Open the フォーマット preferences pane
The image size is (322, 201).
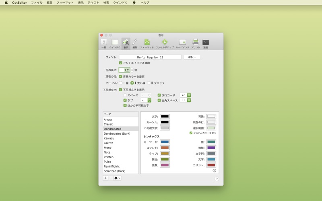tap(147, 44)
